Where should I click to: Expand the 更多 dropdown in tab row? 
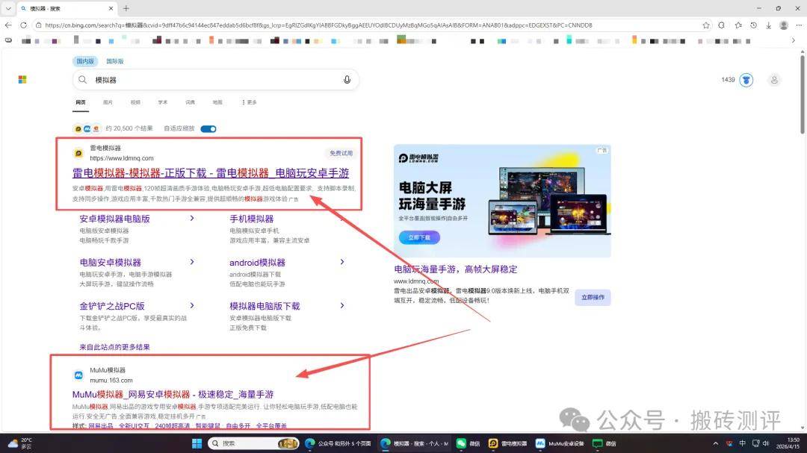[248, 102]
